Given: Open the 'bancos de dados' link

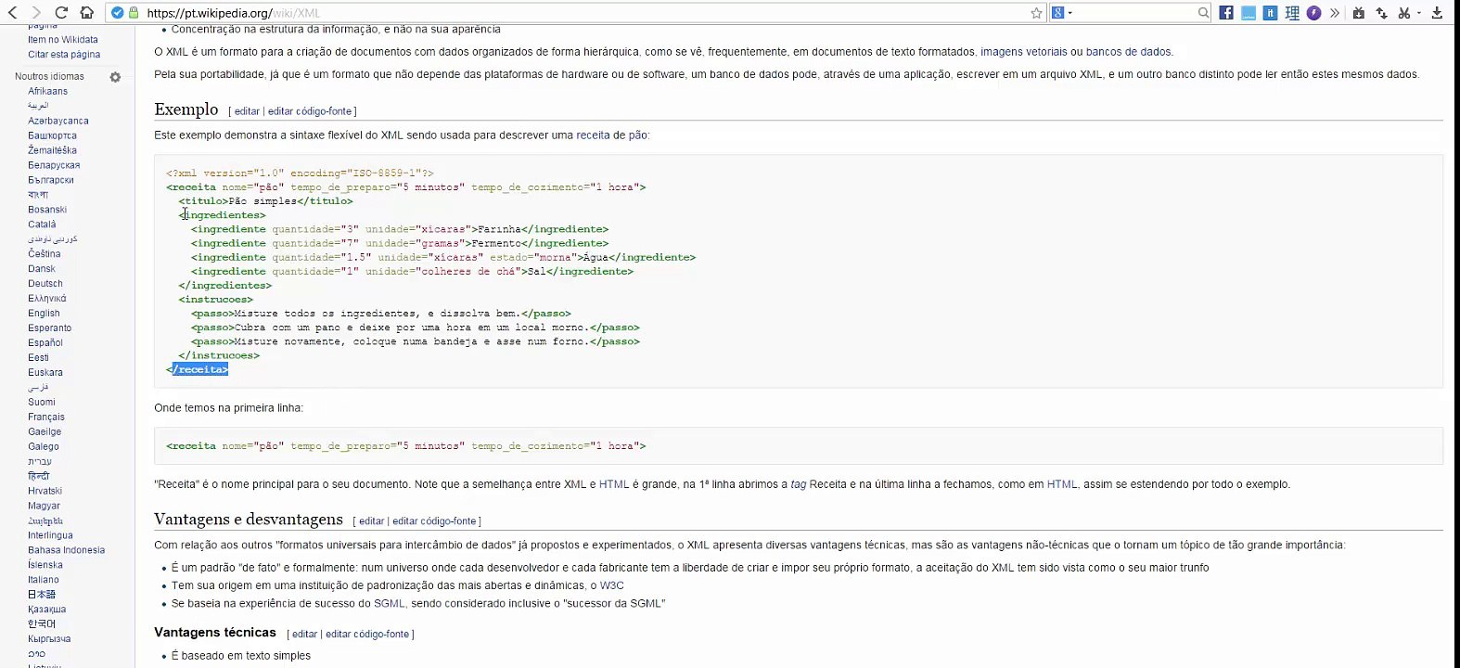Looking at the screenshot, I should point(1129,52).
